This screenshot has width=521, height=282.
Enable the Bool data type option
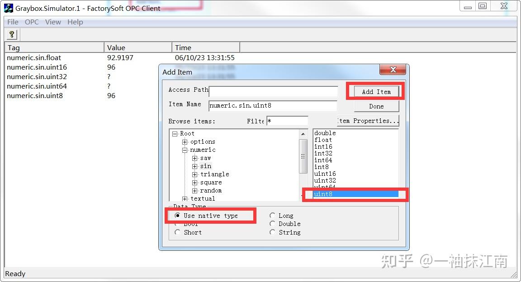coord(177,224)
